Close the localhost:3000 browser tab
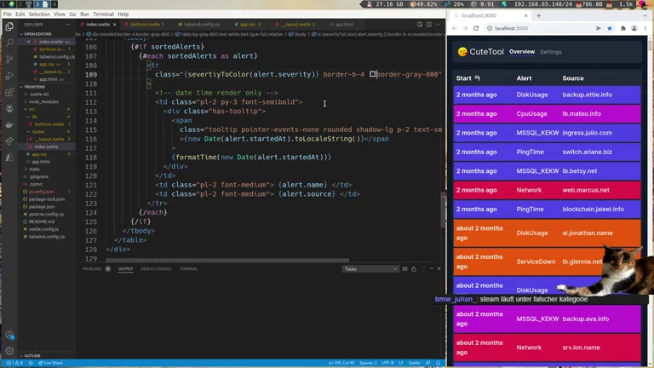Screen dimensions: 654x368 tap(525, 15)
